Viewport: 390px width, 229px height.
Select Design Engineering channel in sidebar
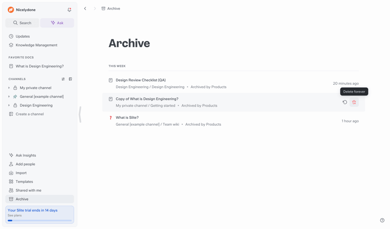(36, 105)
